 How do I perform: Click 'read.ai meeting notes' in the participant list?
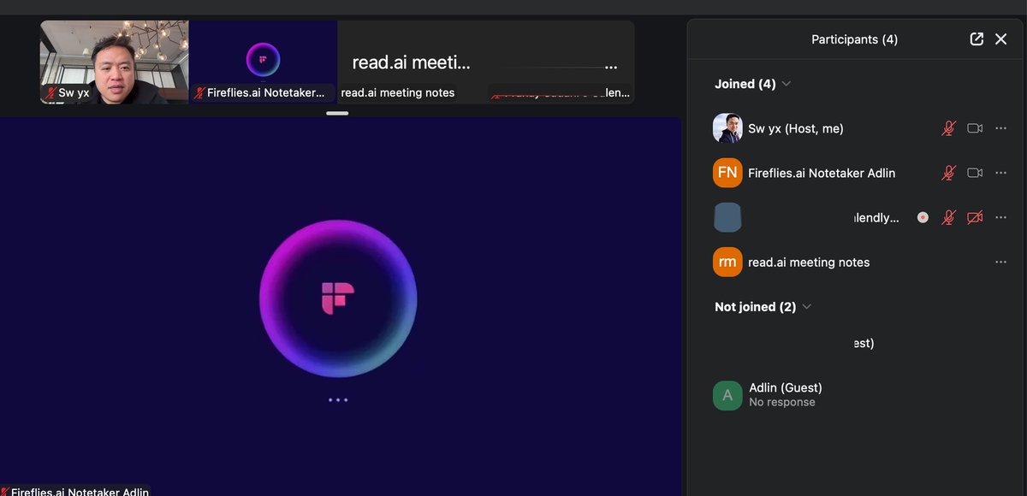[809, 263]
